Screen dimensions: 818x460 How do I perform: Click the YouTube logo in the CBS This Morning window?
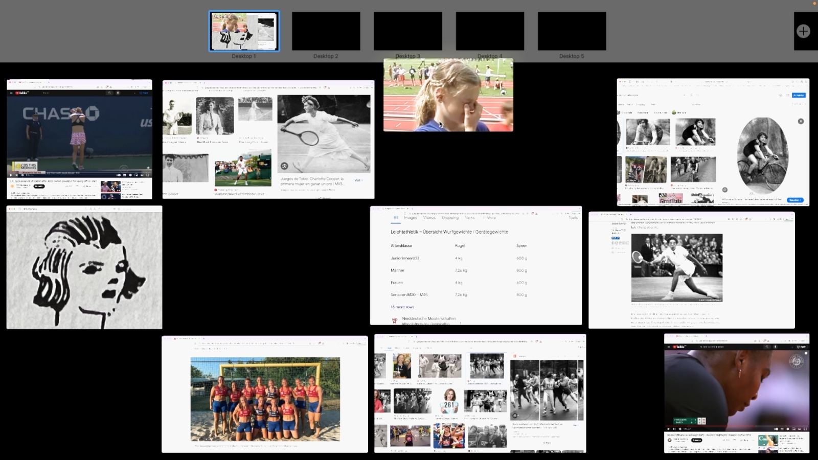tap(21, 93)
